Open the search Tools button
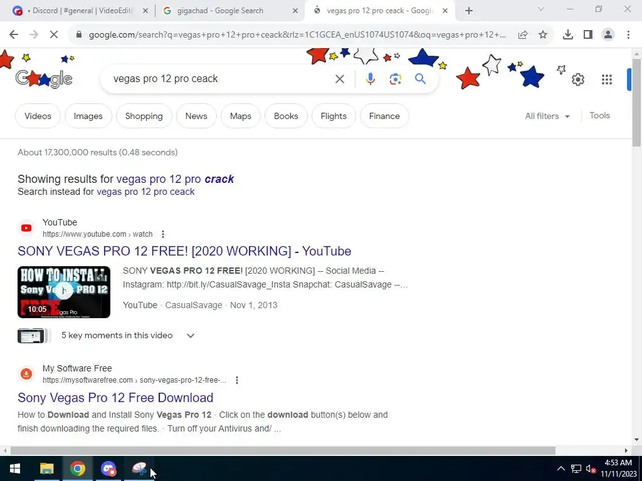 [x=599, y=116]
